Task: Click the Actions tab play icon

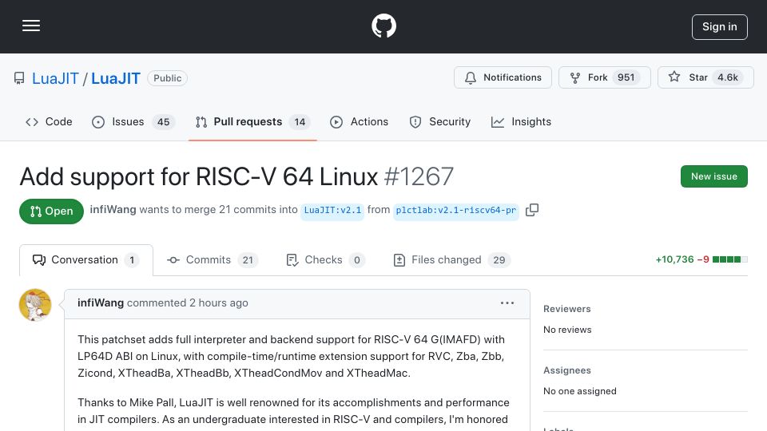Action: 336,122
